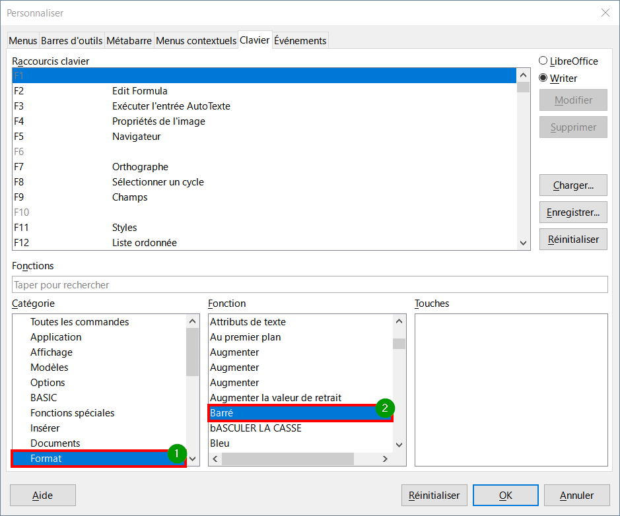The height and width of the screenshot is (516, 620).
Task: Select the BASIC category
Action: click(x=99, y=398)
